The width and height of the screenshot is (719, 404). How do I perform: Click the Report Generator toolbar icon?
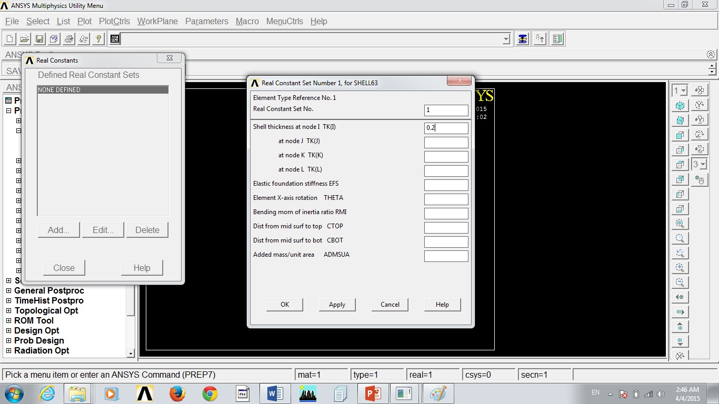point(84,39)
